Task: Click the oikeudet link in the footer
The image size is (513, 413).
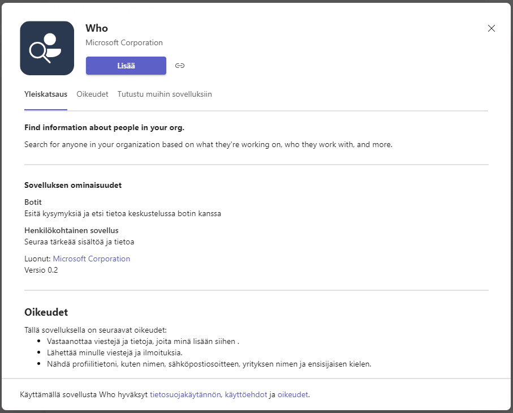Action: click(292, 394)
